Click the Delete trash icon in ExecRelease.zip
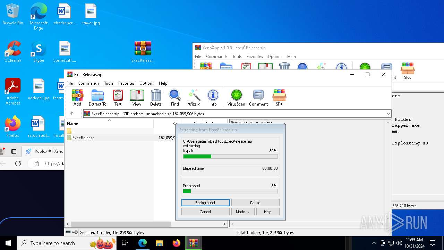The width and height of the screenshot is (444, 250). [156, 98]
